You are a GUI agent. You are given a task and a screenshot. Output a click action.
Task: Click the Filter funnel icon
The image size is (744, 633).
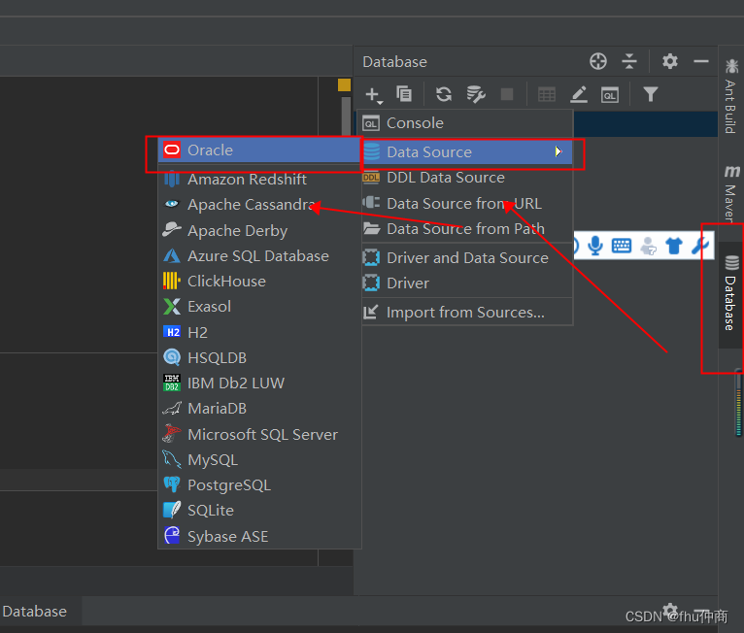[651, 94]
